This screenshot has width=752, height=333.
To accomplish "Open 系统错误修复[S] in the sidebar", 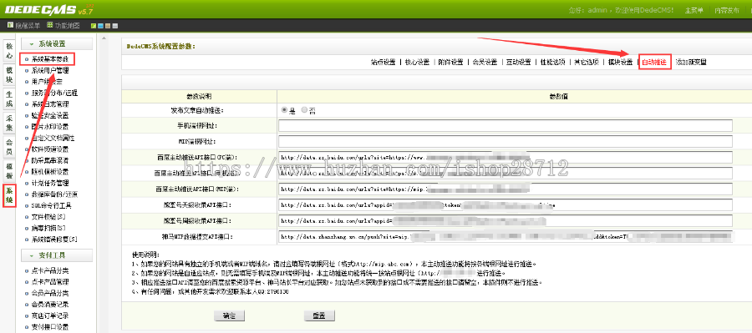I will [x=54, y=240].
